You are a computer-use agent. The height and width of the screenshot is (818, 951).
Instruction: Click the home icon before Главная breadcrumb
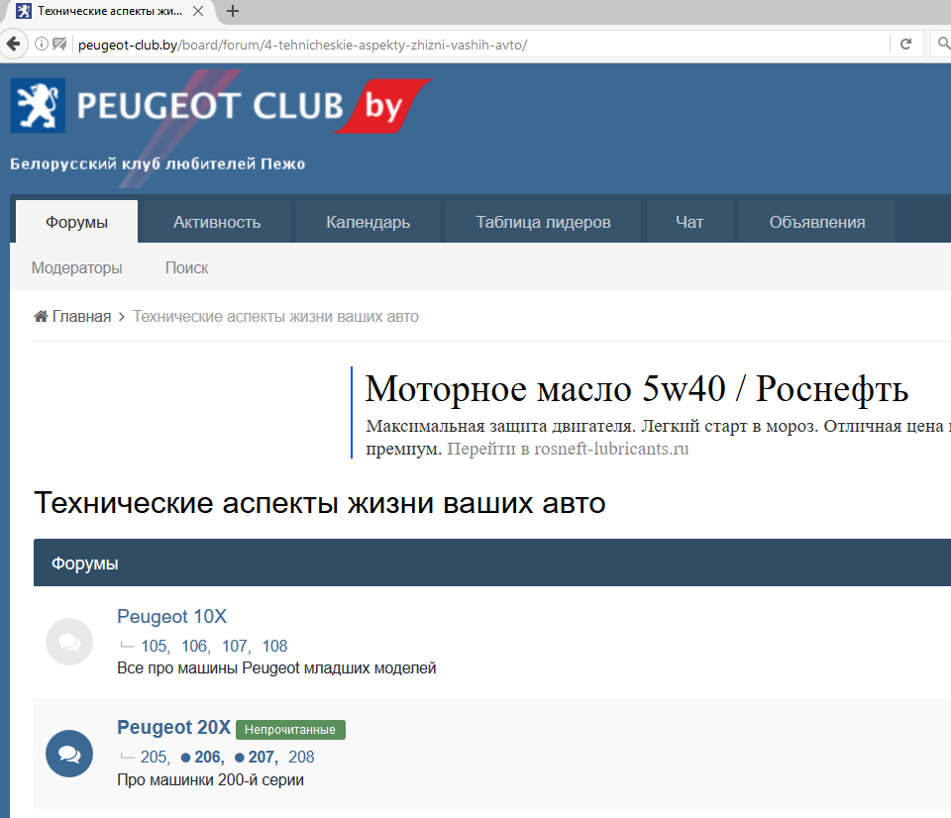click(x=38, y=315)
